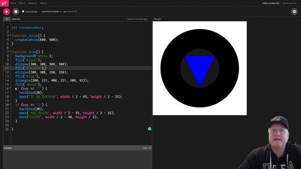The height and width of the screenshot is (169, 301).
Task: Click the 'ellipse(300, 300, 500, 500);' line
Action: point(41,64)
